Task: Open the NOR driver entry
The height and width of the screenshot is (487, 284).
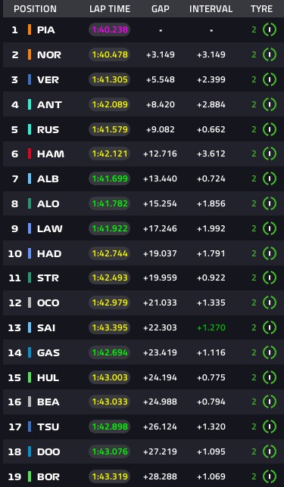Action: [x=49, y=54]
